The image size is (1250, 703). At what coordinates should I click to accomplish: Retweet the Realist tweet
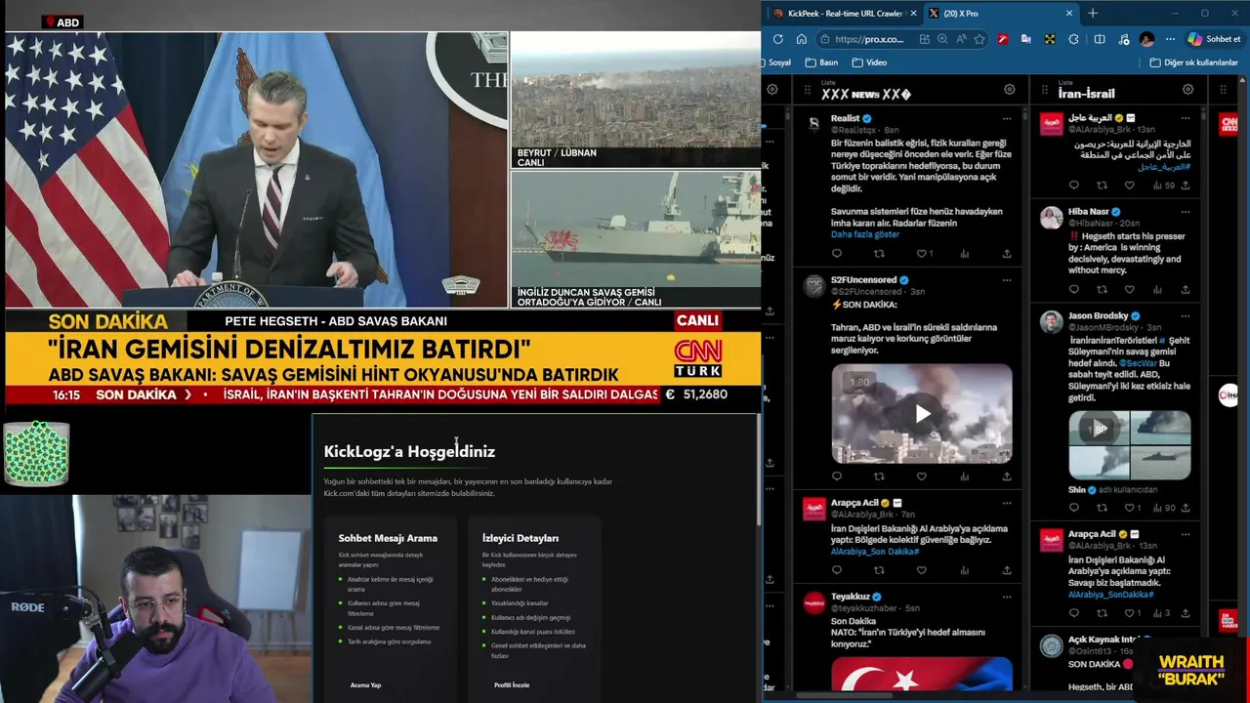tap(879, 254)
